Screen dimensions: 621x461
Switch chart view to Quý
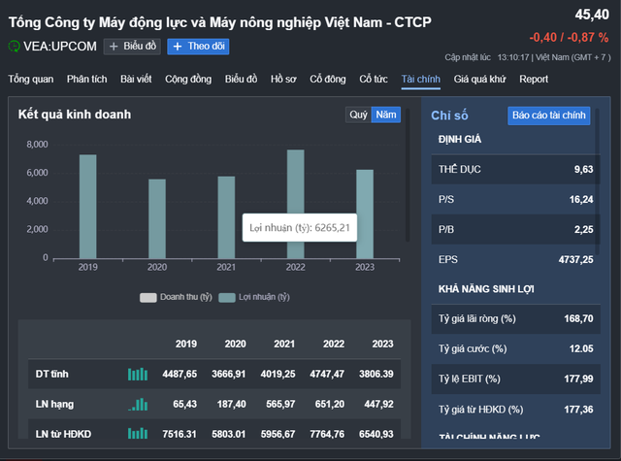[359, 115]
